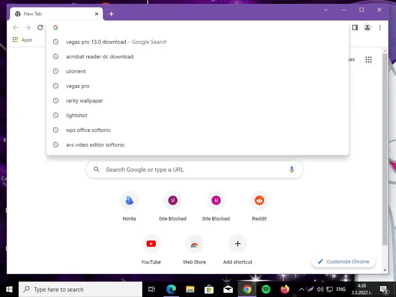Choose suggestion vegas pro 13.0 download

(198, 42)
